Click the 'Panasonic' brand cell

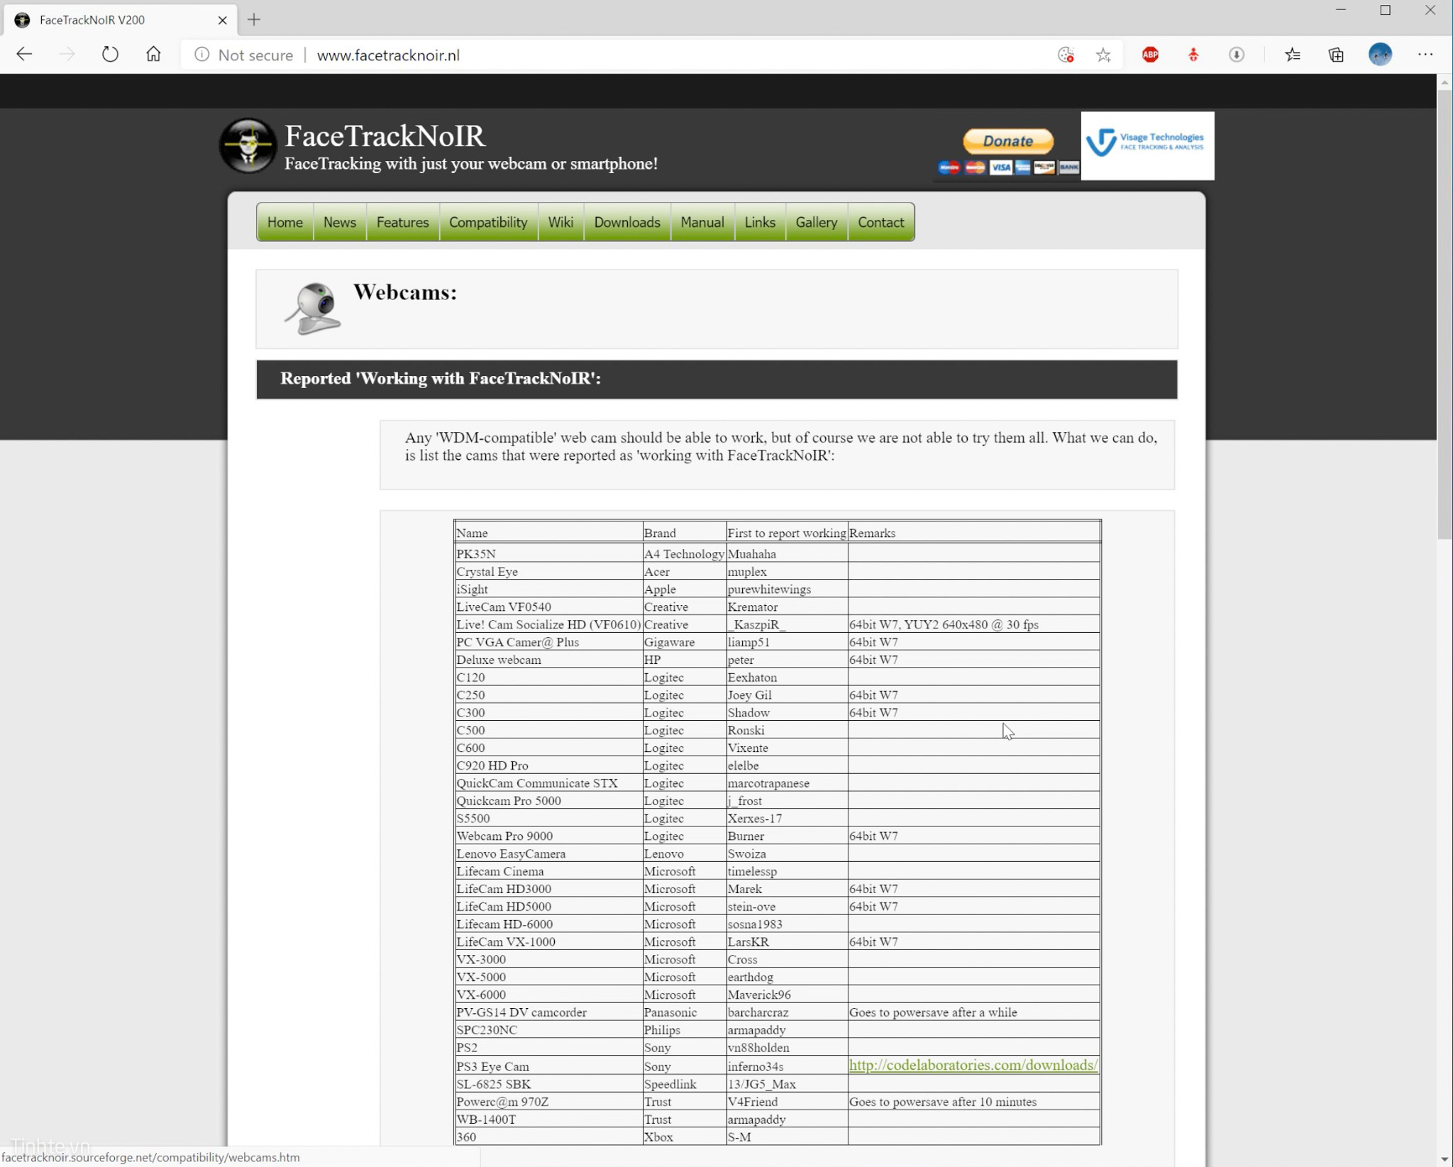pyautogui.click(x=684, y=1012)
